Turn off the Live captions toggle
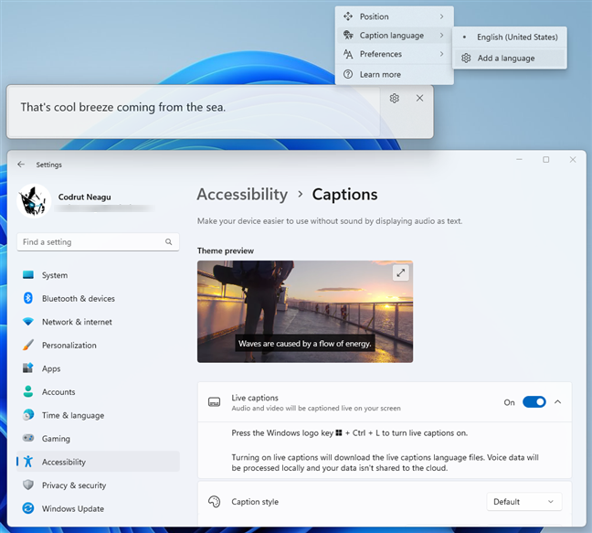 534,402
